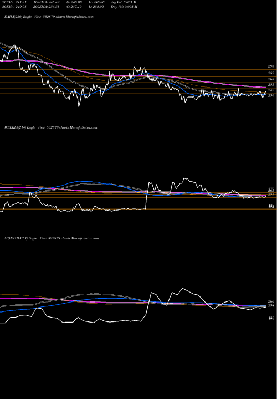The height and width of the screenshot is (399, 277).
Task: Click the low price 'L:' value
Action: click(96, 7)
